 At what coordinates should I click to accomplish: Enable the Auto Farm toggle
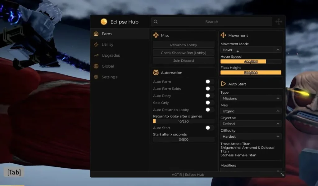[x=210, y=82]
